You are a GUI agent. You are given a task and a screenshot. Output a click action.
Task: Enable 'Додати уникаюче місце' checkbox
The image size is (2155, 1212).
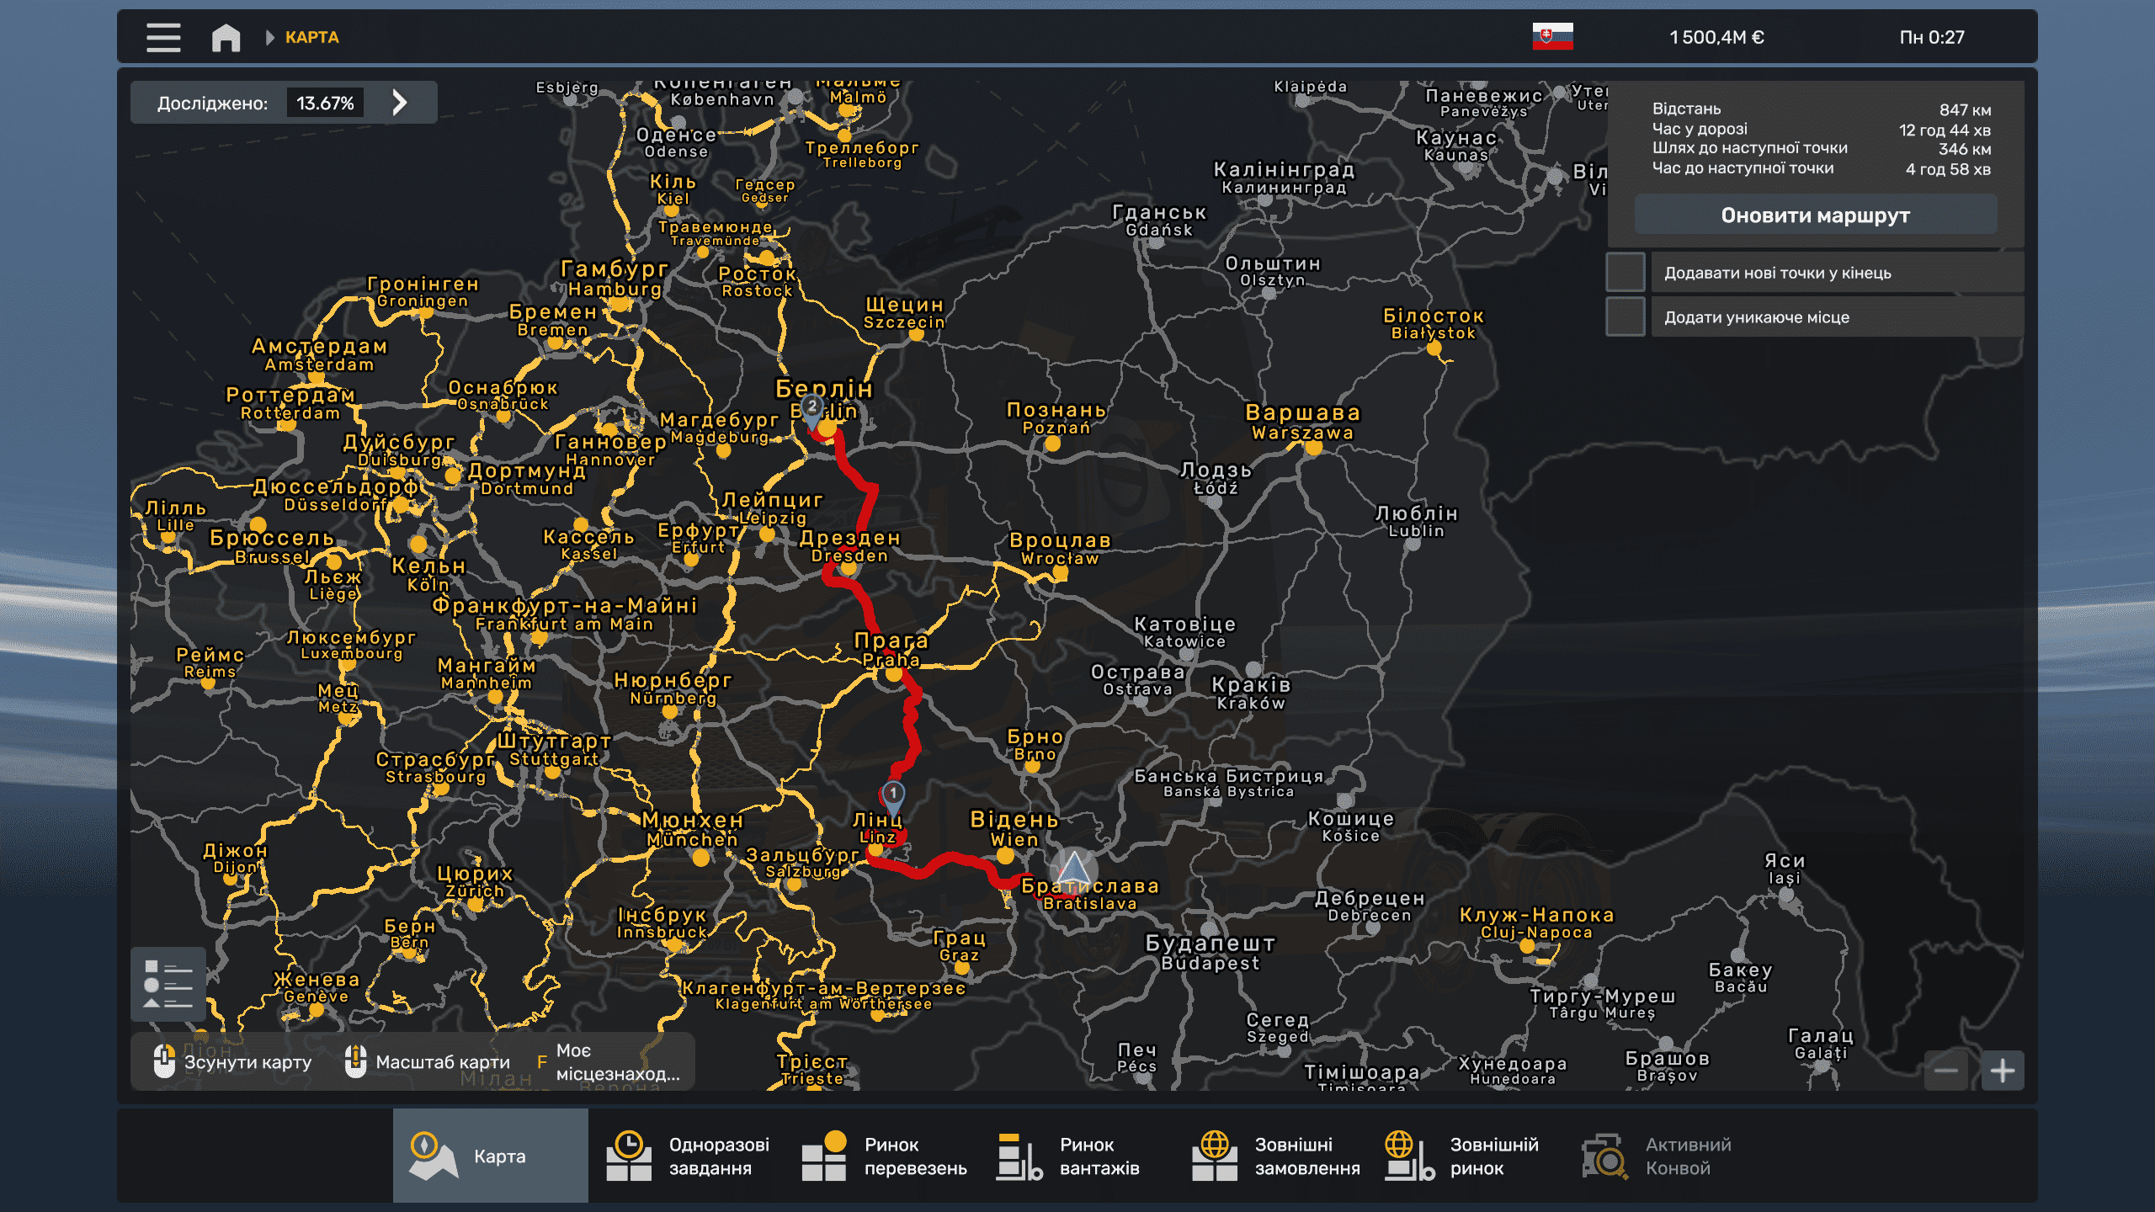1626,317
